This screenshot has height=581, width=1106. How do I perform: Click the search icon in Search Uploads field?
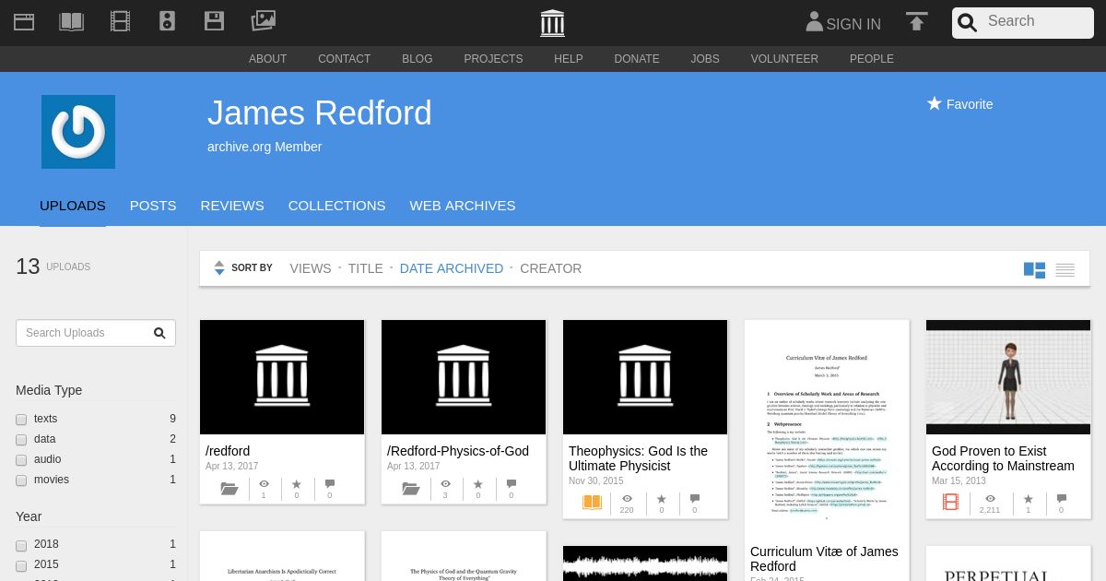coord(159,333)
